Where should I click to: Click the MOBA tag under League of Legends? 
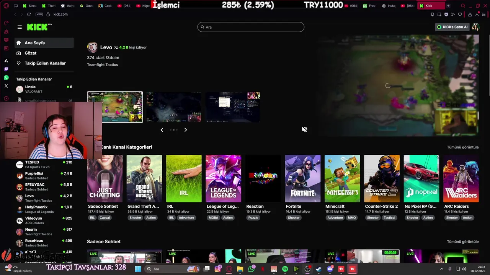[x=213, y=218]
